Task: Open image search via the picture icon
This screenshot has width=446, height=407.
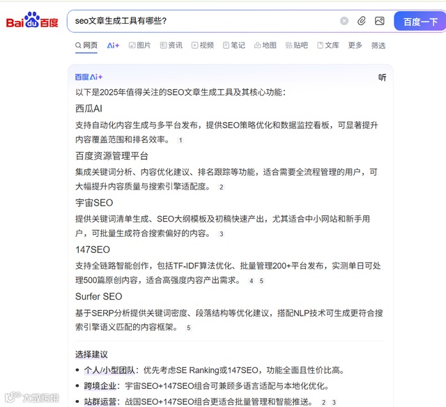Action: pyautogui.click(x=379, y=21)
